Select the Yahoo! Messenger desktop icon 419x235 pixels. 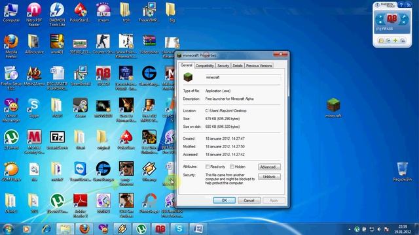tap(11, 110)
